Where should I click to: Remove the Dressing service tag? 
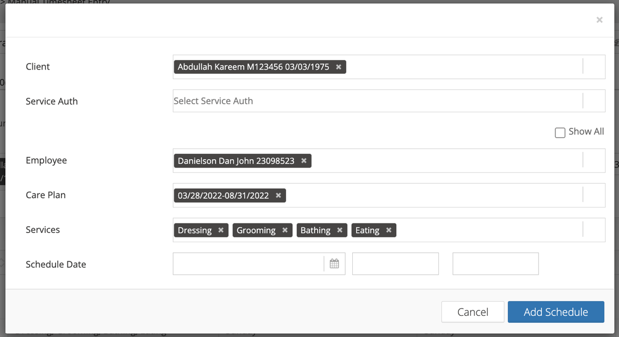[x=220, y=230]
